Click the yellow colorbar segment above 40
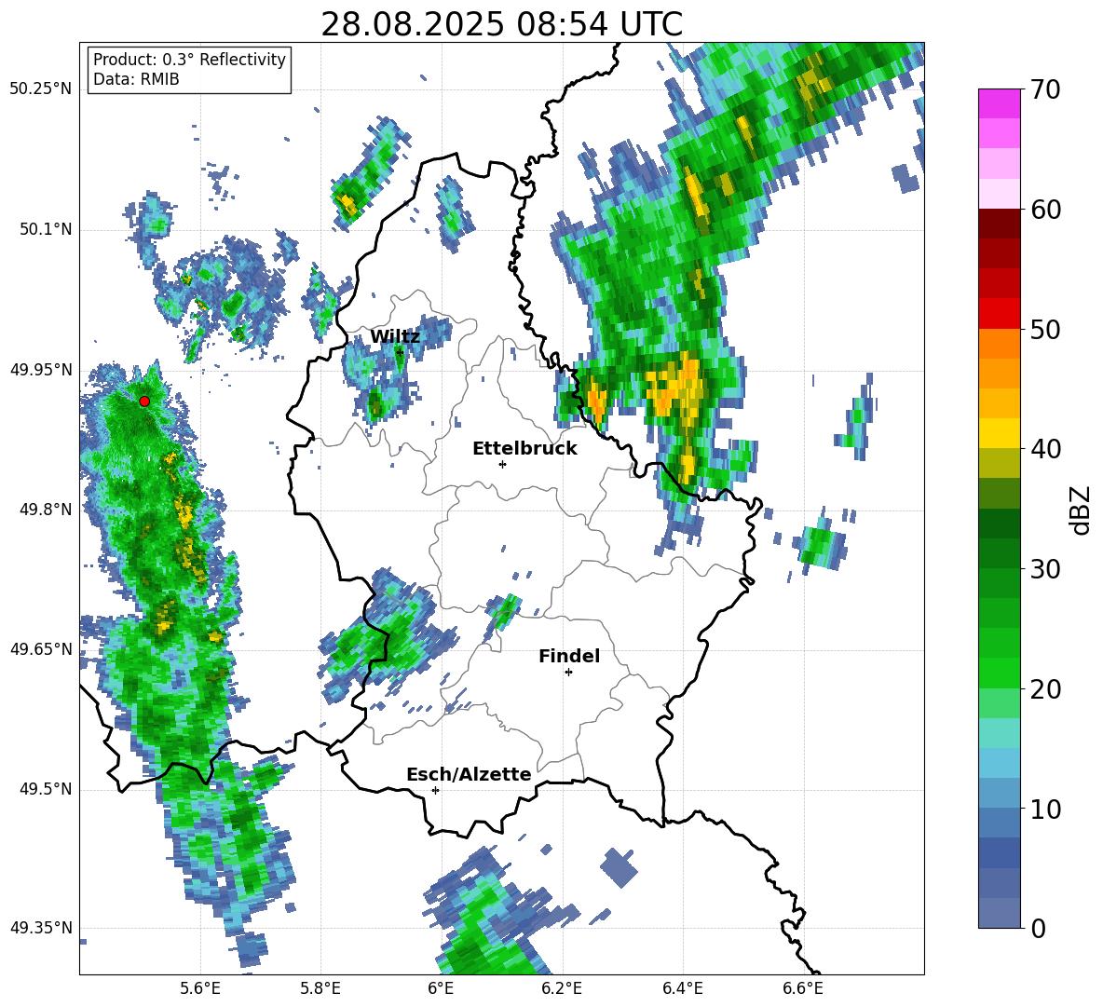 999,433
